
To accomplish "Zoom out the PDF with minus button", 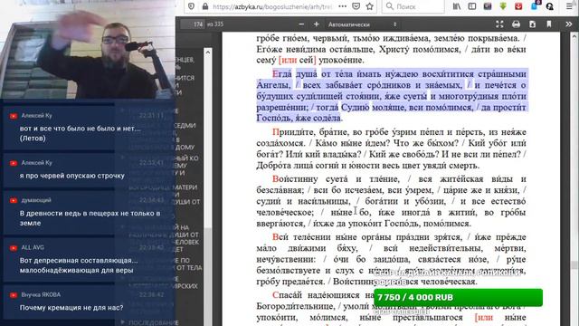I will point(301,24).
